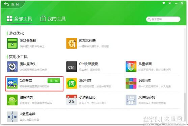Open the title bar dropdown menu arrow

coord(170,3)
